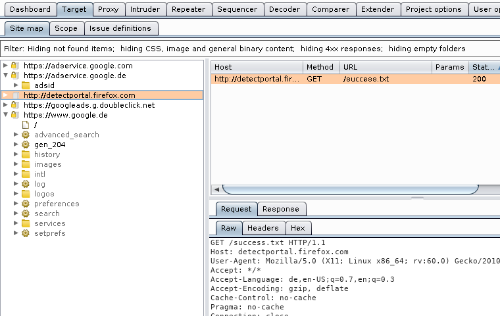Viewport: 500px width, 316px height.
Task: Expand the preferences item arrow
Action: pos(16,204)
